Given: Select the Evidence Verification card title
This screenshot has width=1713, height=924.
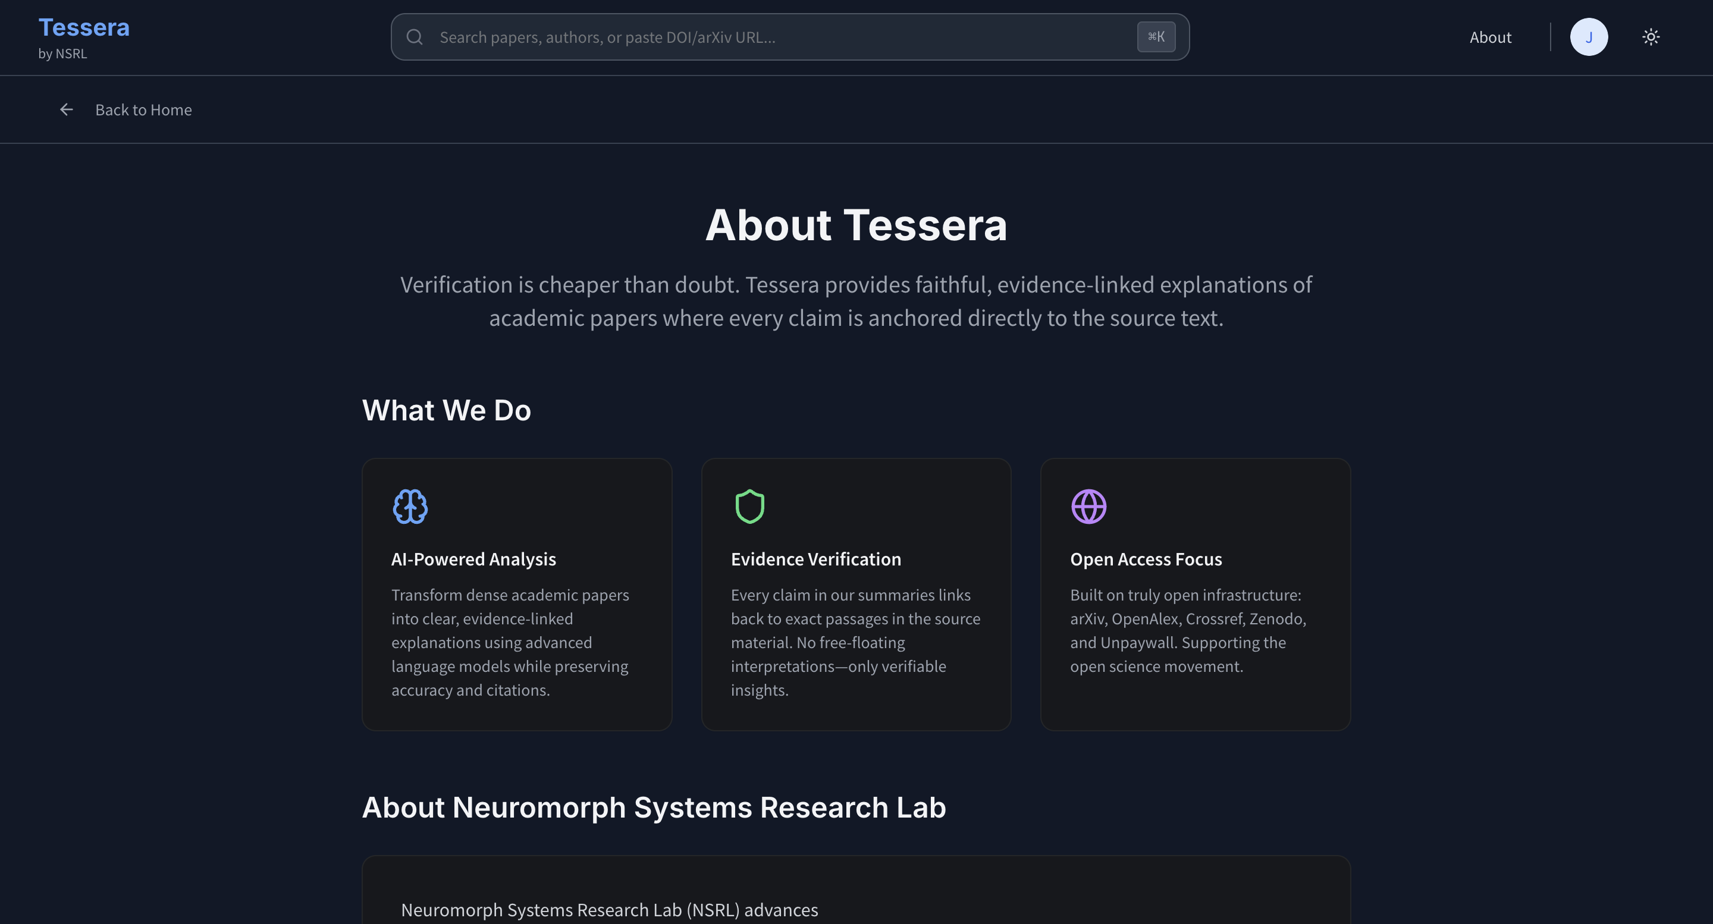Looking at the screenshot, I should point(816,559).
